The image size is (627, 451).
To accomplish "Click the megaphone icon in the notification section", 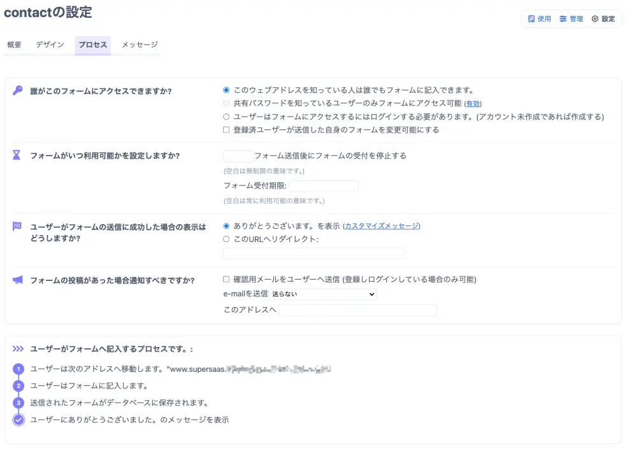I will click(x=18, y=280).
